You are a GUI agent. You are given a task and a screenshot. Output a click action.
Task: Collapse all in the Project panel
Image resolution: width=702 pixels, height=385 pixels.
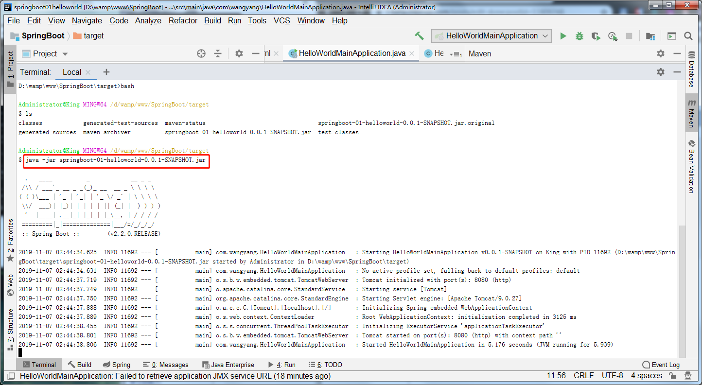click(218, 53)
